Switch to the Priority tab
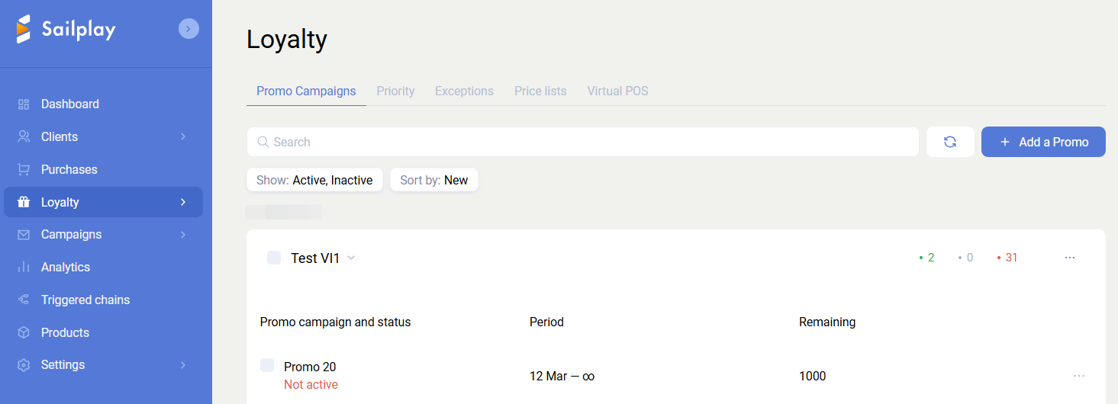 395,91
